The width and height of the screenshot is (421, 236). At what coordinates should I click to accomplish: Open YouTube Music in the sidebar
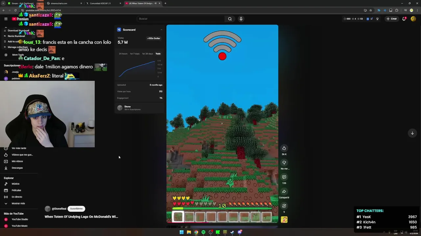click(x=19, y=226)
